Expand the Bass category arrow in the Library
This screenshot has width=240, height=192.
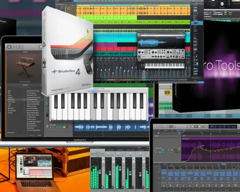click(x=24, y=91)
